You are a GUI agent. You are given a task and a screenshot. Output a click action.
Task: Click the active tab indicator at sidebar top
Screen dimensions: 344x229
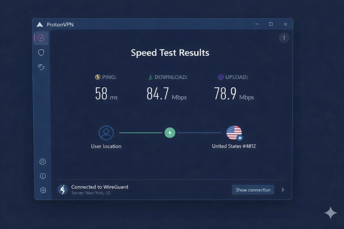[x=35, y=38]
